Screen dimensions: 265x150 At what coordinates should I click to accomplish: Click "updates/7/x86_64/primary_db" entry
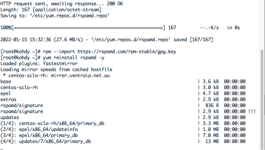click(55, 141)
